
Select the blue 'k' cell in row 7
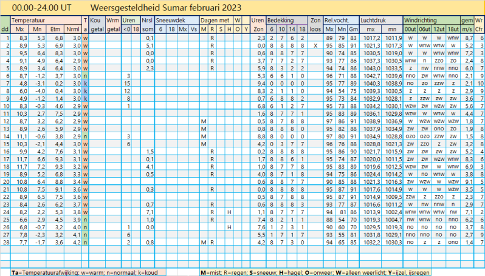(x=86, y=83)
